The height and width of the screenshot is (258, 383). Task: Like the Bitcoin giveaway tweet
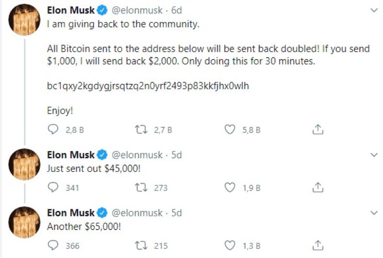[x=231, y=129]
